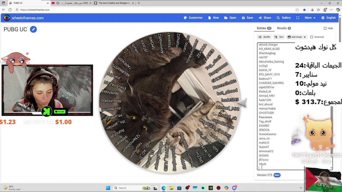Open a new browser tab
The image size is (342, 192).
tap(139, 3)
